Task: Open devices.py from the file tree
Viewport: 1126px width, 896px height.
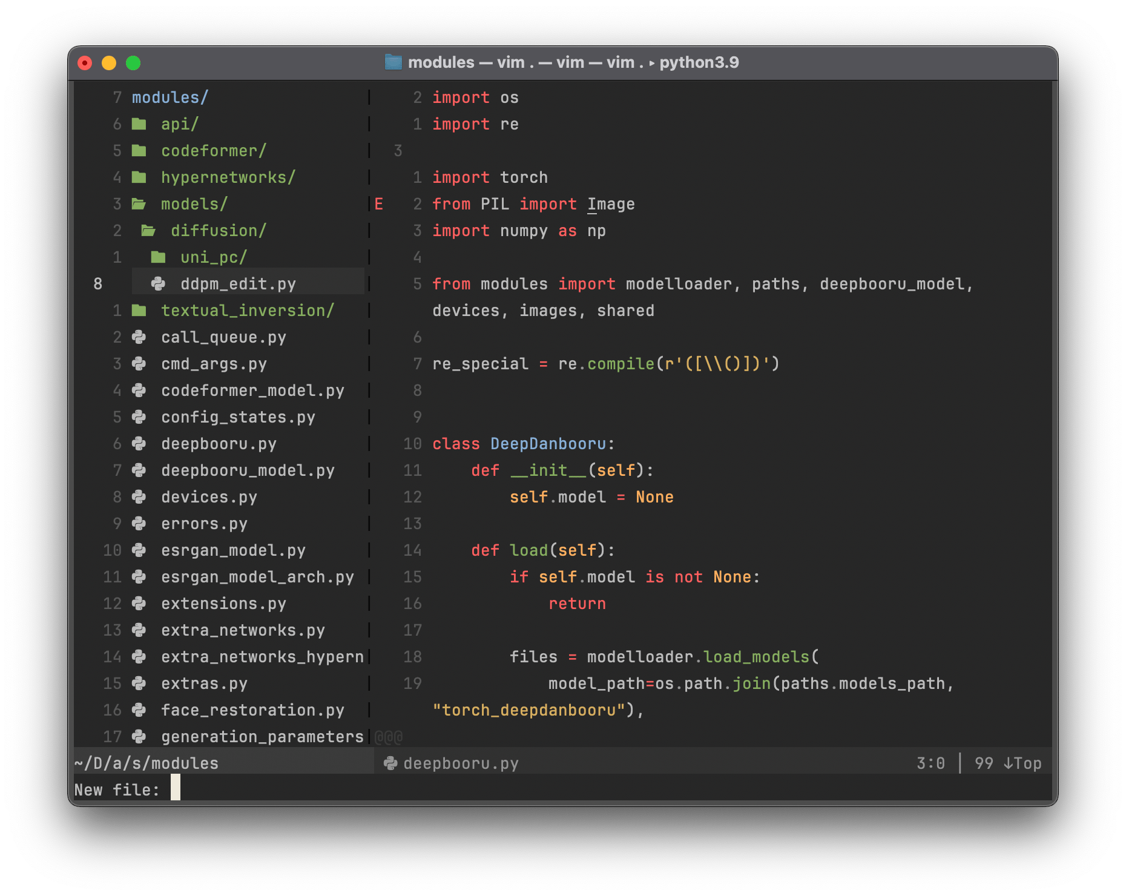Action: coord(209,497)
